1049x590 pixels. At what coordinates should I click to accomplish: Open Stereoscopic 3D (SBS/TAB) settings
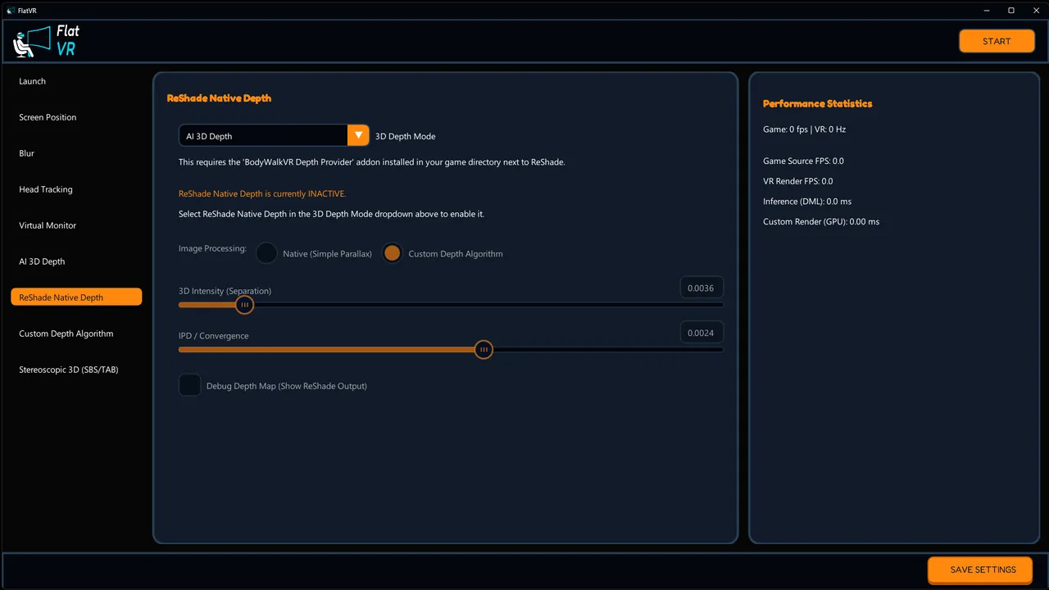click(76, 370)
